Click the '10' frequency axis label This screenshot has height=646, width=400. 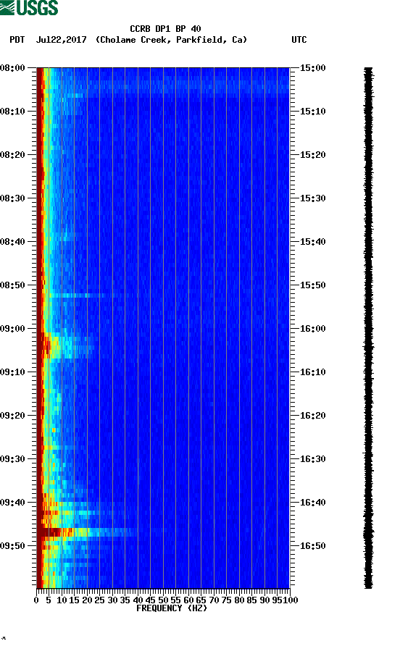tap(62, 600)
